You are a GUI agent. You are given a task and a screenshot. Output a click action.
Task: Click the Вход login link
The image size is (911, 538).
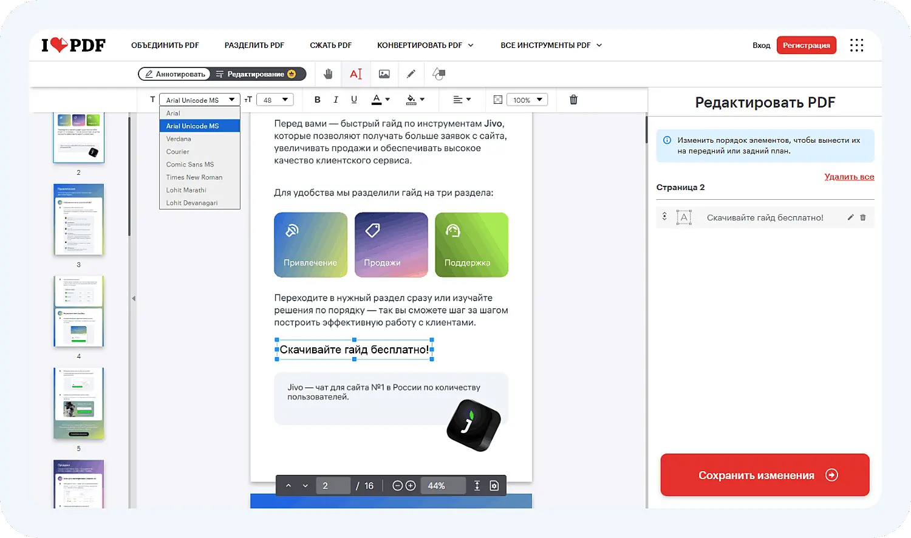pos(761,45)
